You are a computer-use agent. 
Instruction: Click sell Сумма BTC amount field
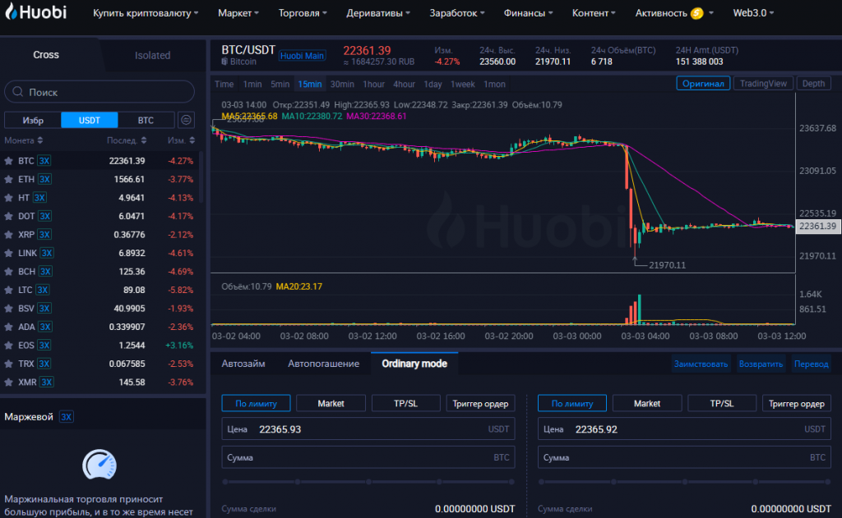(684, 457)
